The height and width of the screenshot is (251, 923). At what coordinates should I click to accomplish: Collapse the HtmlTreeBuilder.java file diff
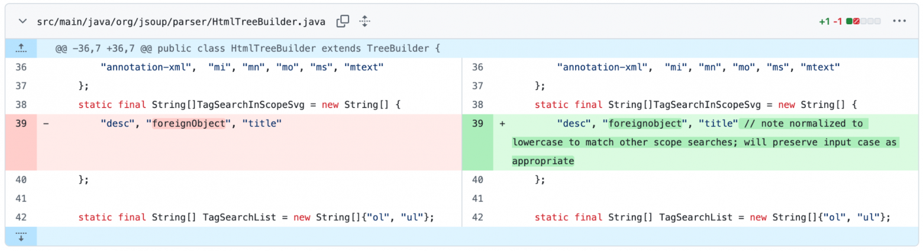[22, 21]
